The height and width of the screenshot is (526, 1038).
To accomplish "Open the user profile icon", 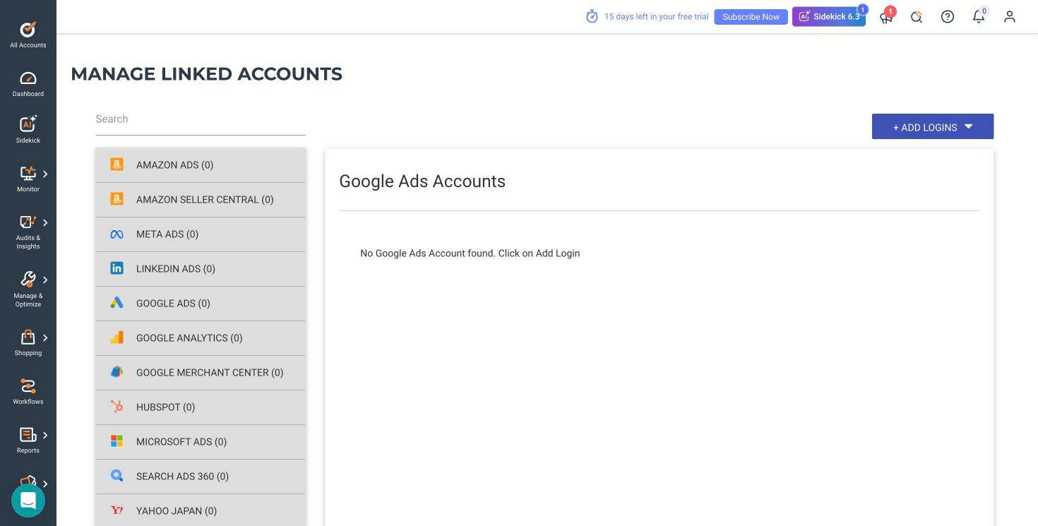I will (x=1010, y=17).
